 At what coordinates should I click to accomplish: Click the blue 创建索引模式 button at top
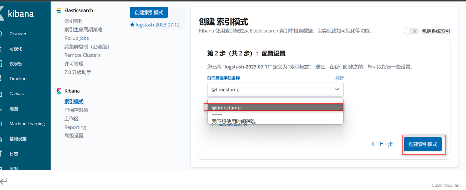click(149, 13)
